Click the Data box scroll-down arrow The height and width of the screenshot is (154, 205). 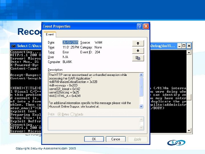[141, 127]
